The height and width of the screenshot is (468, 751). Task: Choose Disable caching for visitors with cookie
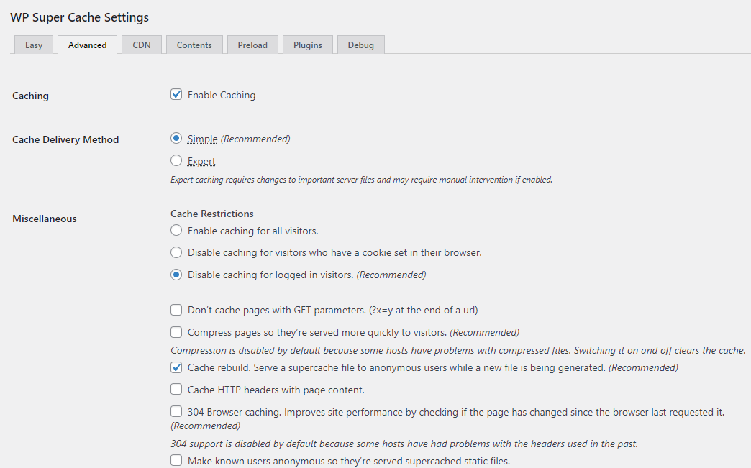[x=176, y=252]
